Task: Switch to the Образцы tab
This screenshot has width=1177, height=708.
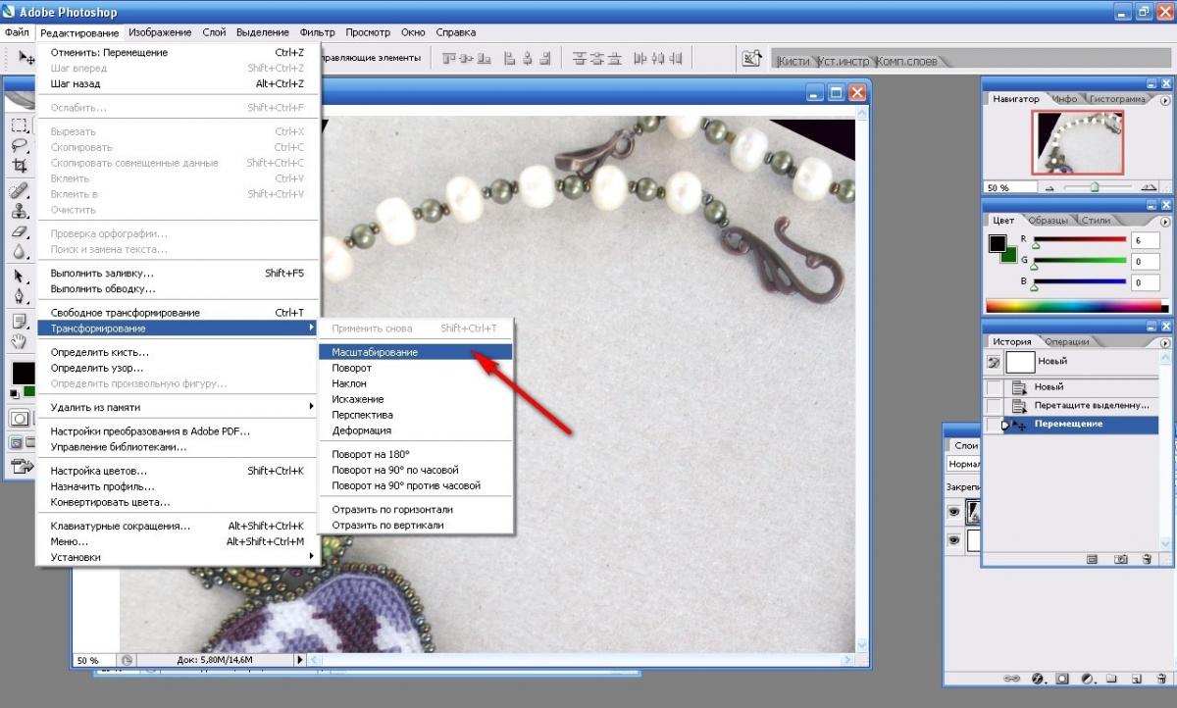Action: (1049, 221)
